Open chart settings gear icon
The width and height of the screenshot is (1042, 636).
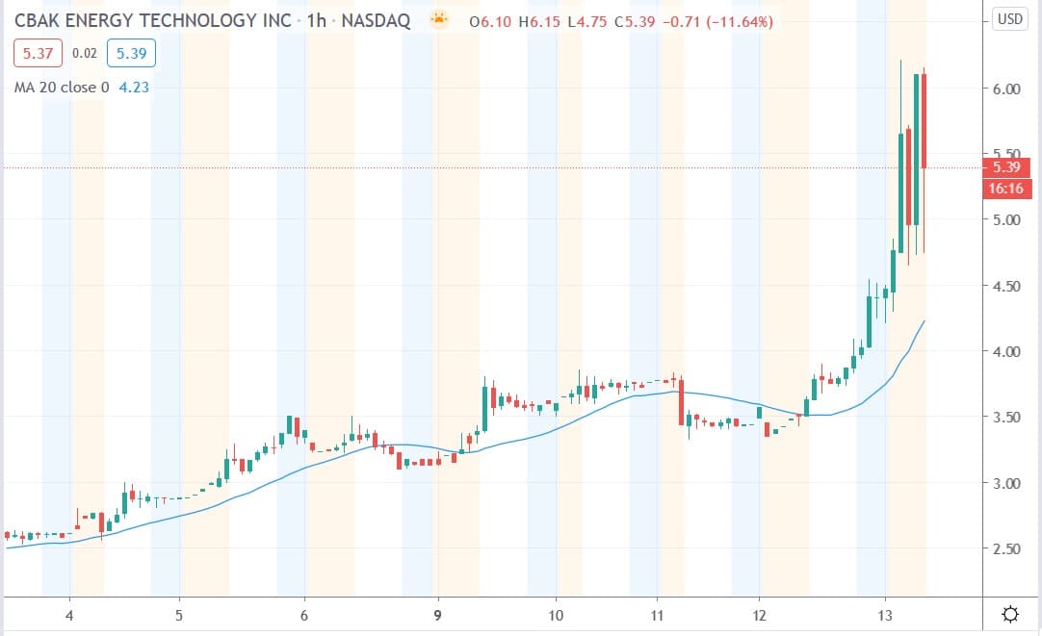click(x=1010, y=615)
